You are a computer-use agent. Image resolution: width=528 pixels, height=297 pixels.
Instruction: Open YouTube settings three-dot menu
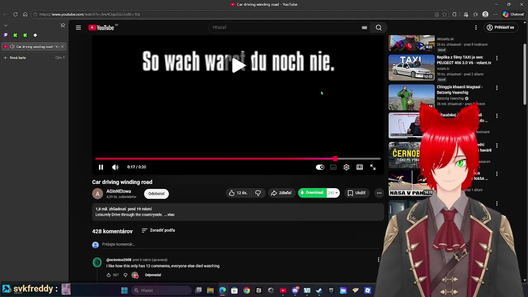pos(476,28)
